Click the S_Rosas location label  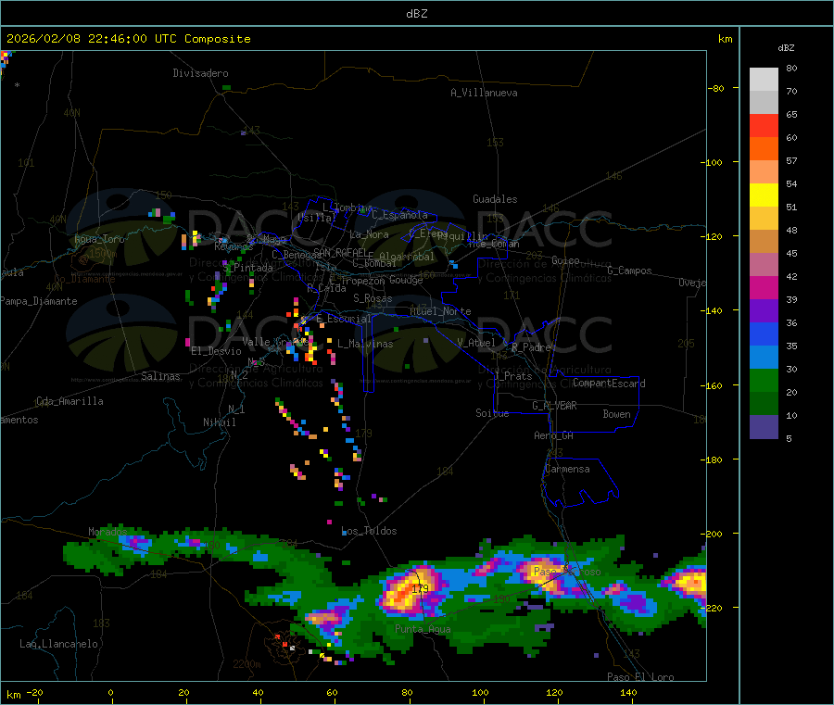tap(373, 298)
